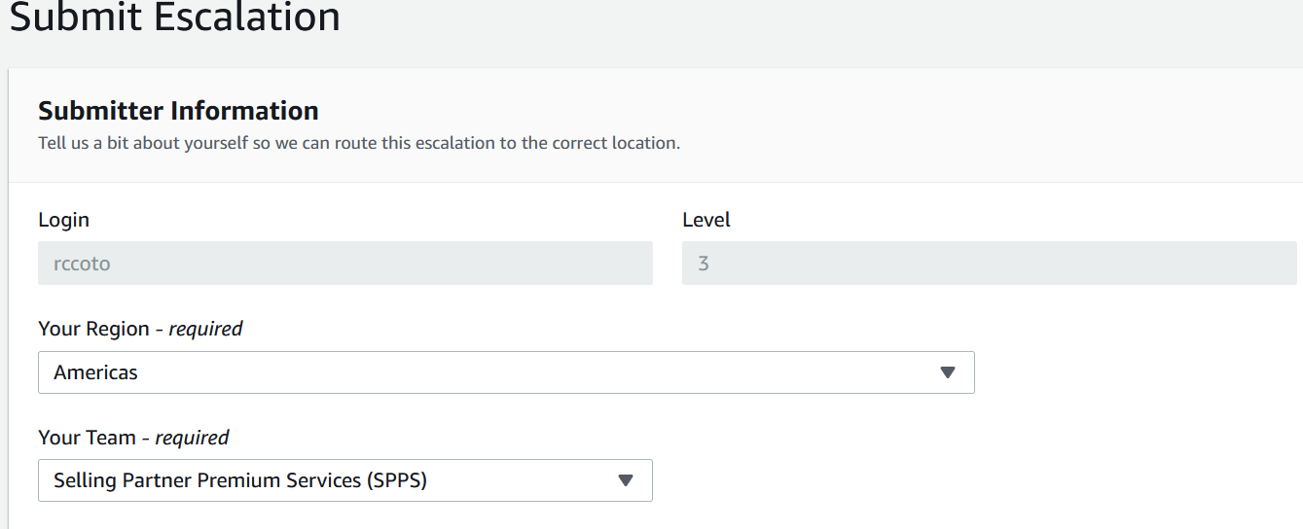Click the 'Tell us a bit about yourself' description
Screen dimensions: 1303x529
(359, 143)
